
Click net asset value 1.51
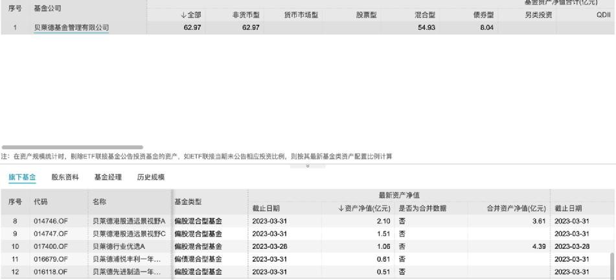tap(384, 234)
